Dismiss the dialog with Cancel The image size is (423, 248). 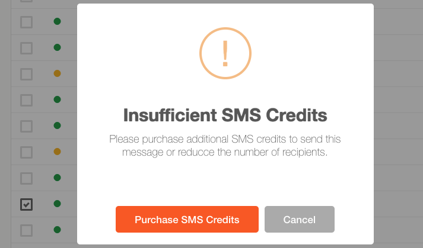coord(300,219)
